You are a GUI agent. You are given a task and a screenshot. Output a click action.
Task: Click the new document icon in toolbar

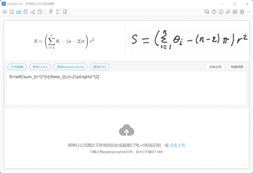point(65,12)
